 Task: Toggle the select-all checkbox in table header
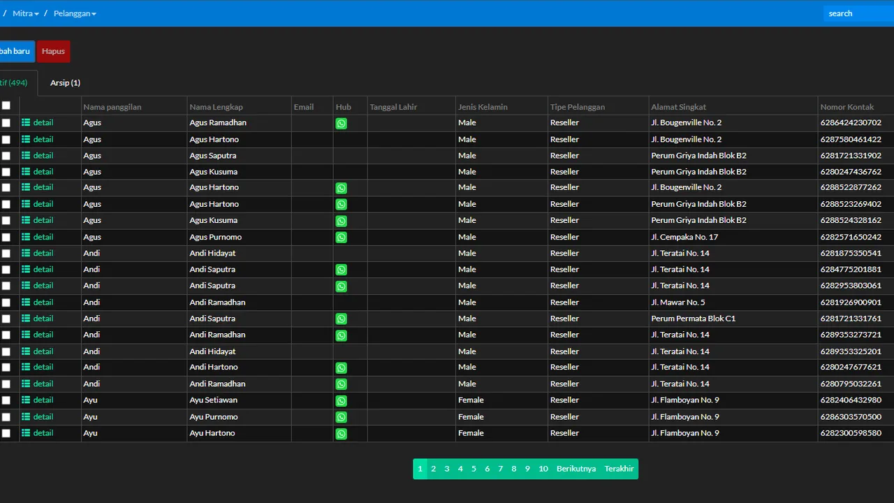[6, 105]
